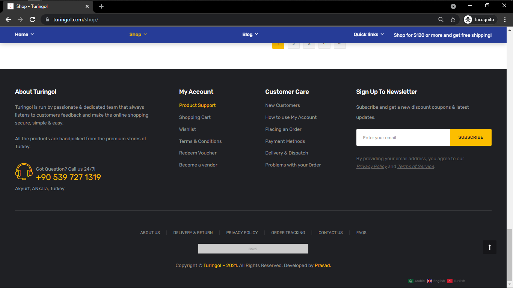Click the address bar URL
Viewport: 513px width, 288px height.
click(x=76, y=19)
